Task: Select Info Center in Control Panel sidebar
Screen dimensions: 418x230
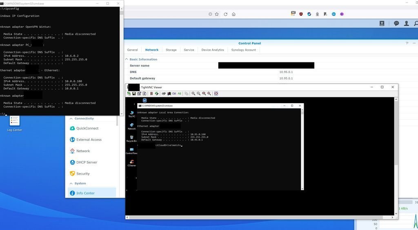Action: click(x=92, y=193)
